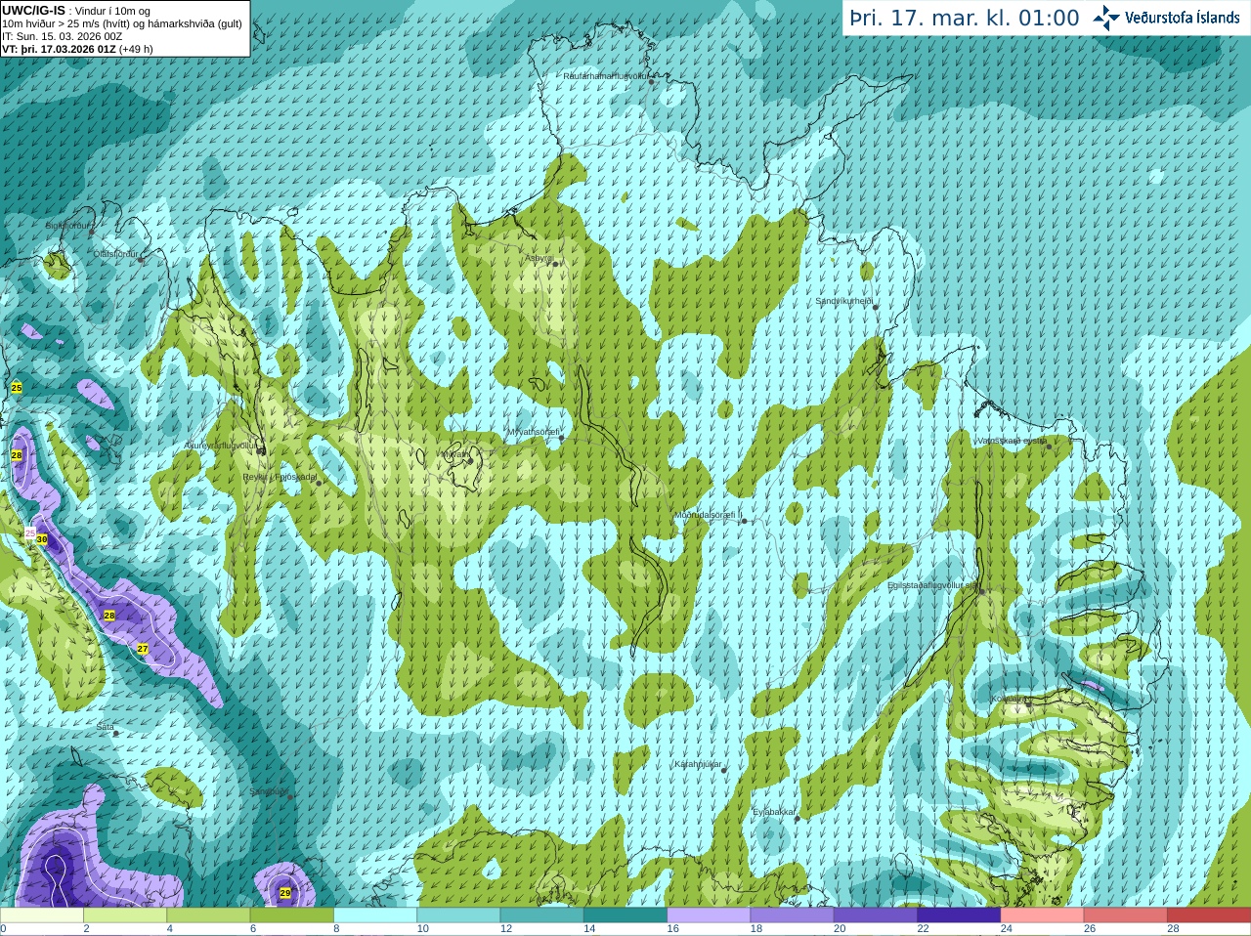Select the Ásbyrgi station dot
1251x936 pixels.
555,264
